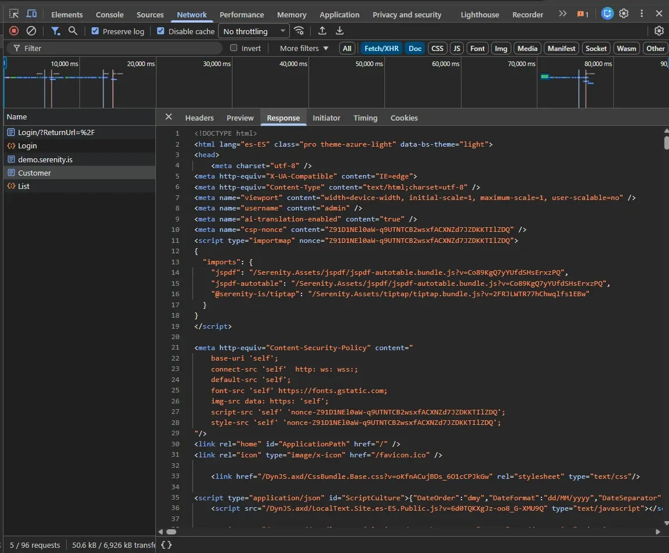Viewport: 669px width, 553px height.
Task: Click the Fetch/XHR filter button
Action: coord(381,48)
